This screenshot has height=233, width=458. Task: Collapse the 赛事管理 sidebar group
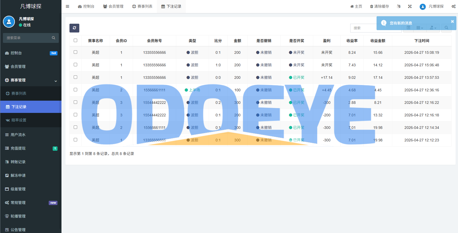pos(31,80)
